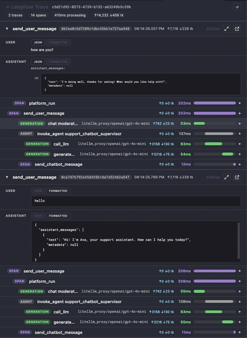Open the 0ce7d7b7 trace in external link
This screenshot has height=338, width=247.
coord(237,177)
